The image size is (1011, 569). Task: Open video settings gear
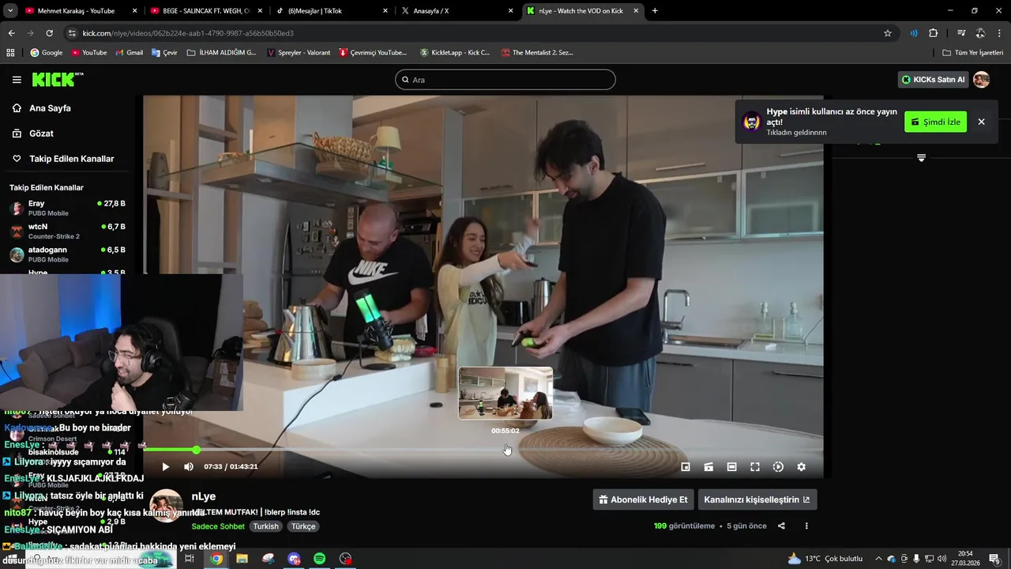tap(801, 467)
